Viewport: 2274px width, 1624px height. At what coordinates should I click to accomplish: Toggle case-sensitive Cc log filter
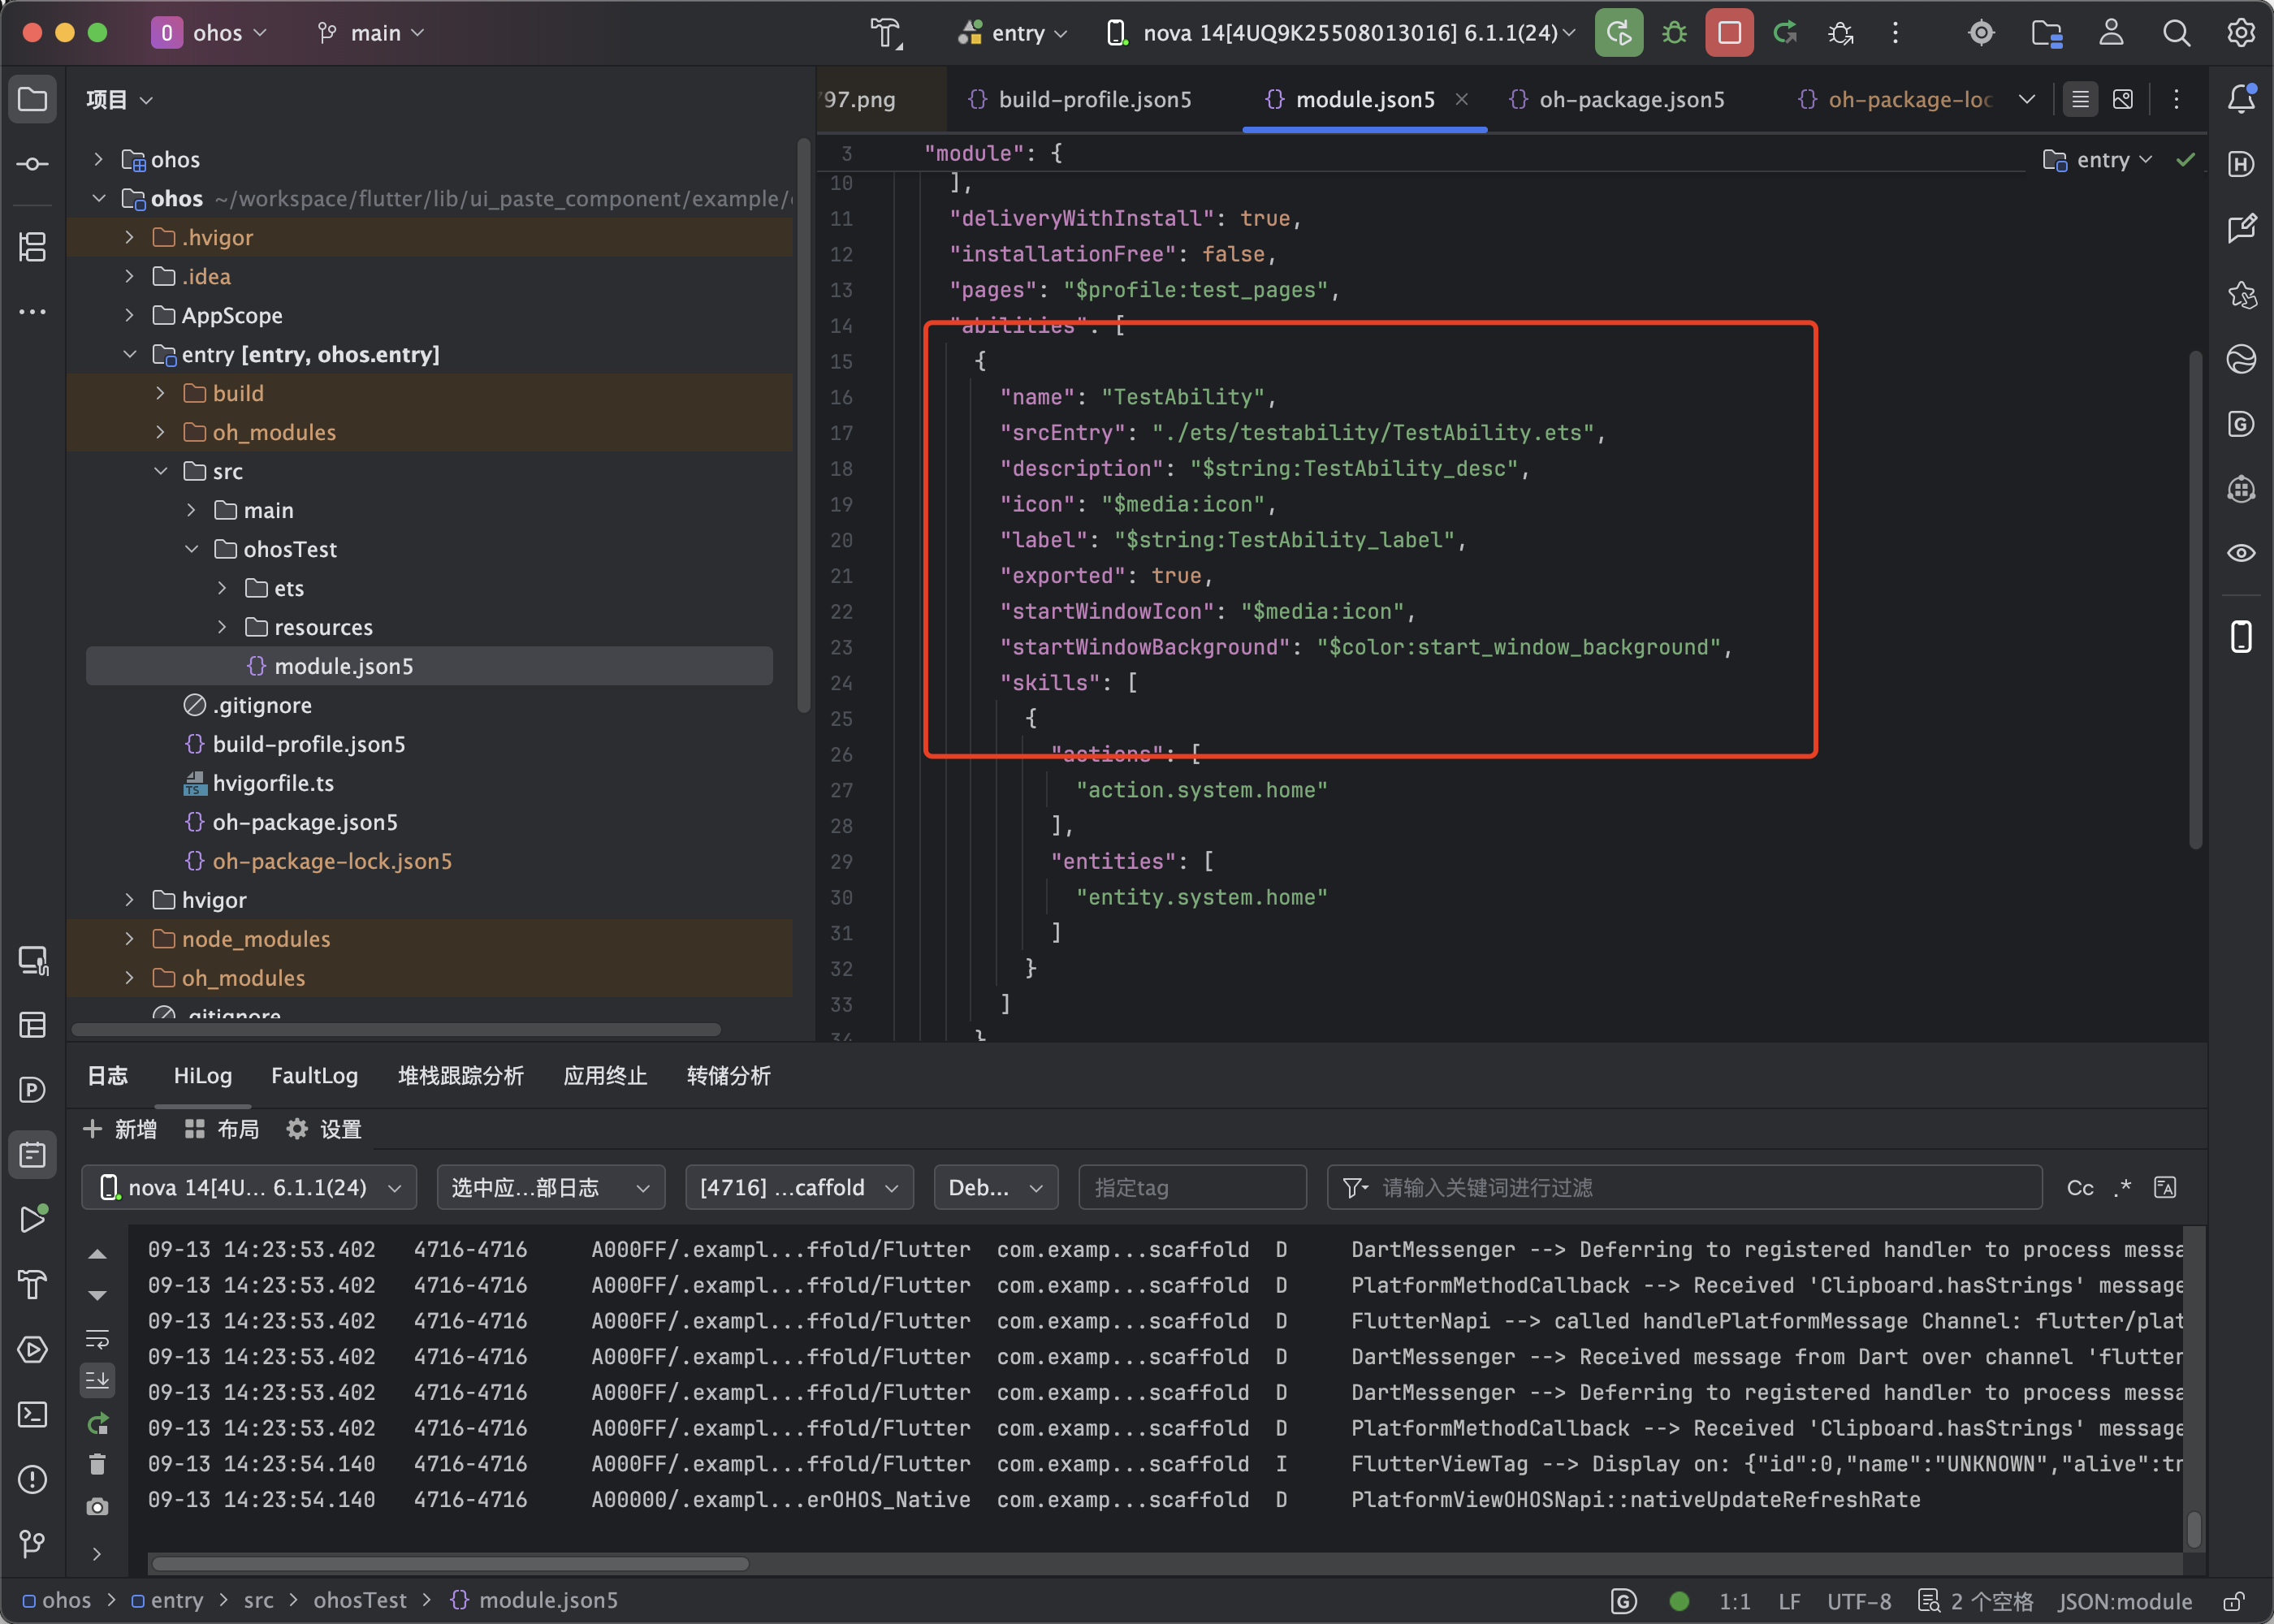coord(2080,1188)
